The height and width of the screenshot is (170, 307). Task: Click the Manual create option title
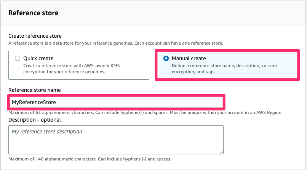pos(189,58)
